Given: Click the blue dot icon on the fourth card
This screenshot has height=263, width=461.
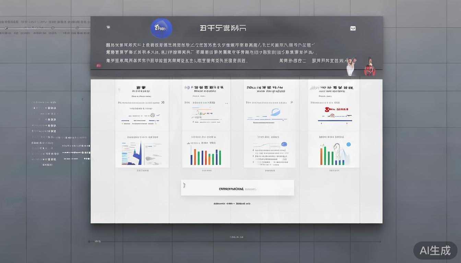Looking at the screenshot, I should [x=348, y=144].
